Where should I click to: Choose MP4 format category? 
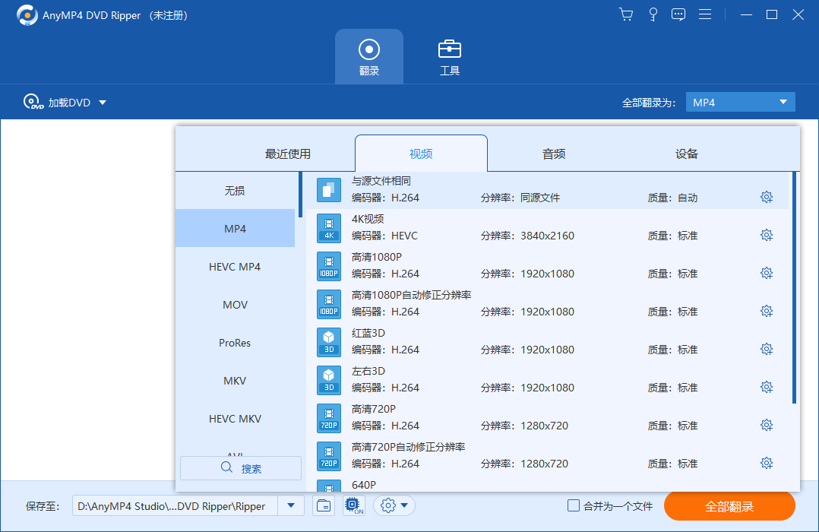tap(235, 228)
